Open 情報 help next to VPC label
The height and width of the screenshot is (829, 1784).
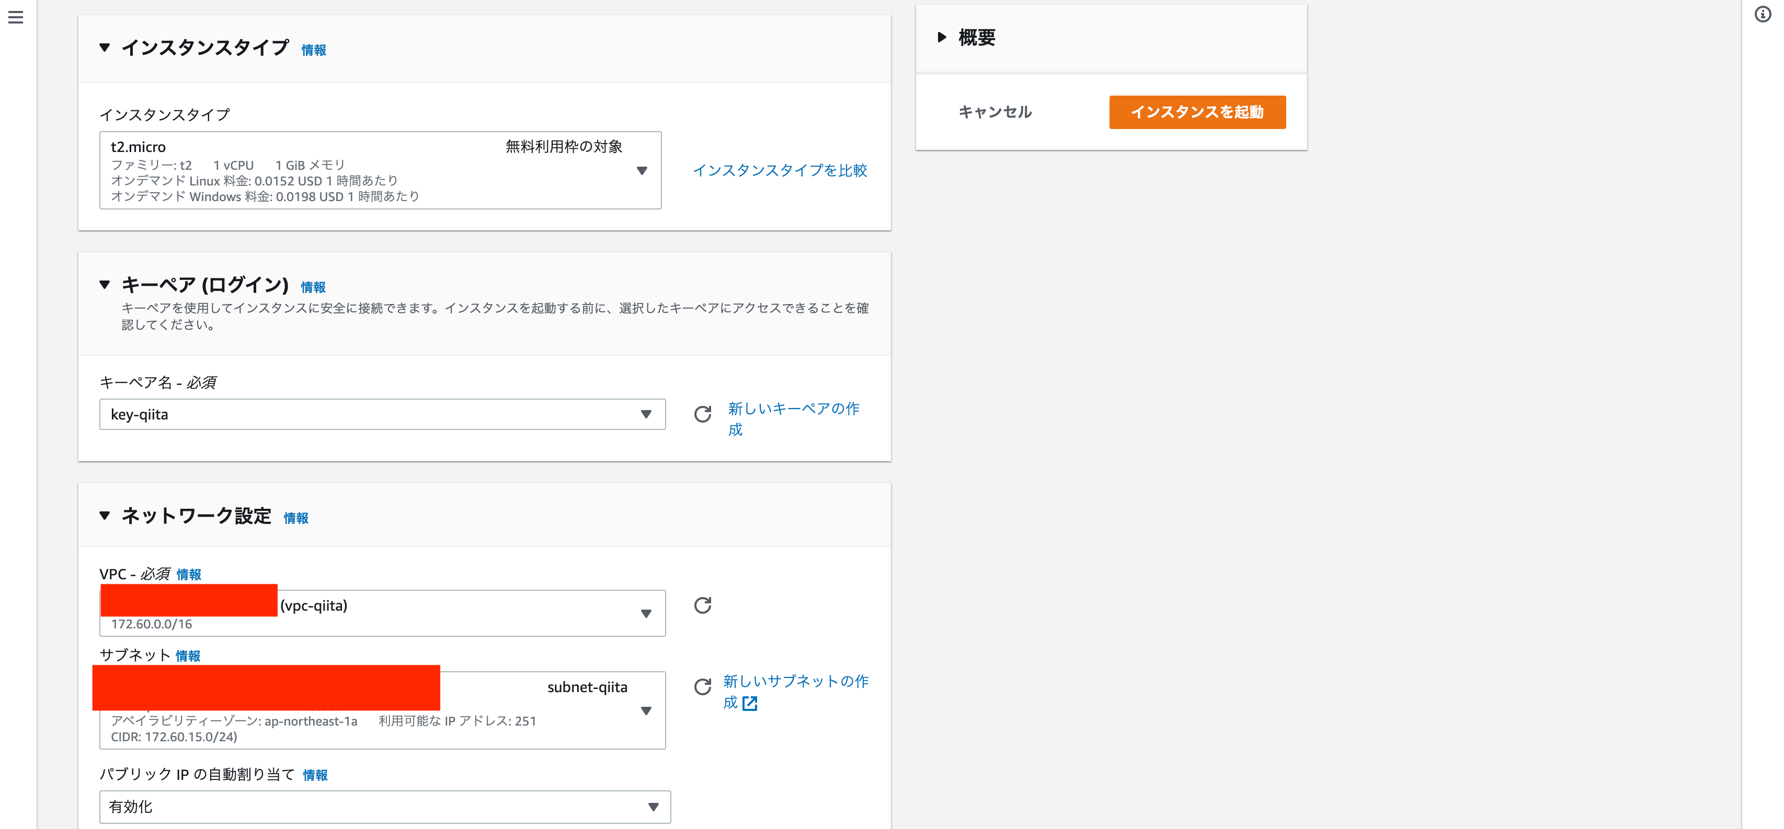click(188, 574)
